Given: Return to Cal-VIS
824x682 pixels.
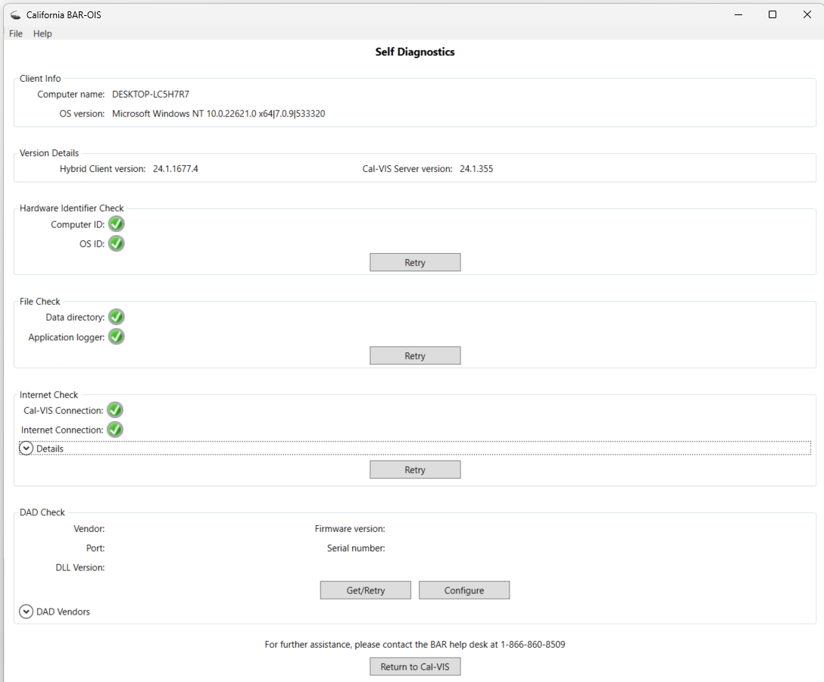Looking at the screenshot, I should 414,667.
